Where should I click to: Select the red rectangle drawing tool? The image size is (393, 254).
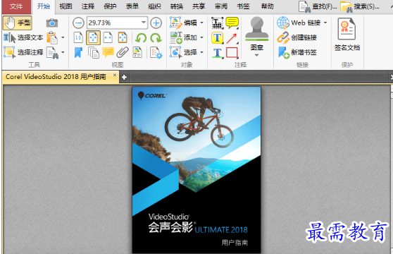(232, 53)
